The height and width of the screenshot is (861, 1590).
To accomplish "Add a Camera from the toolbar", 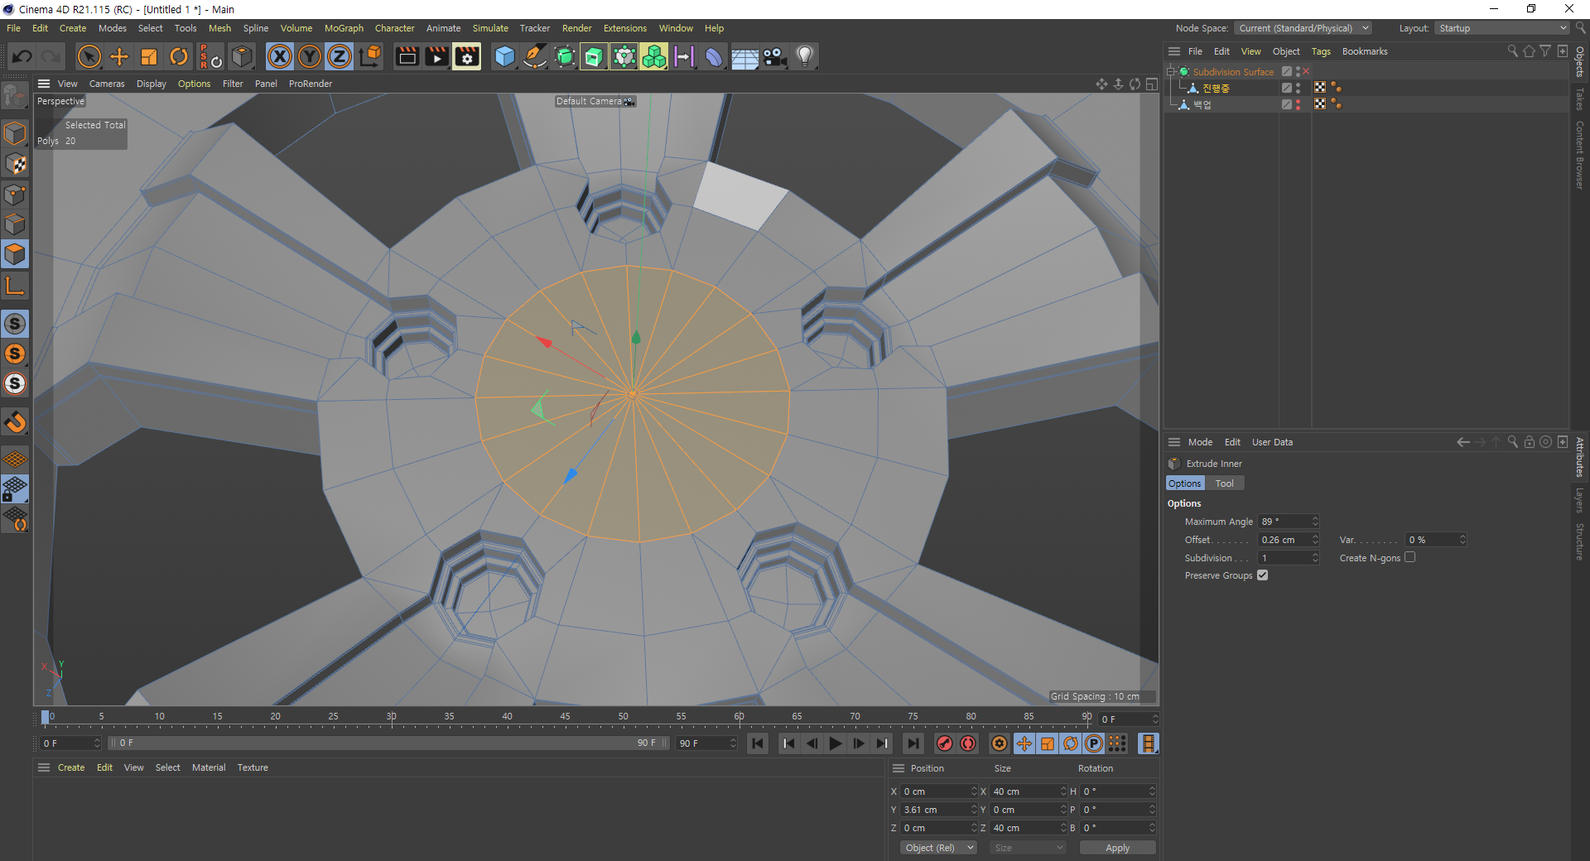I will click(x=774, y=56).
